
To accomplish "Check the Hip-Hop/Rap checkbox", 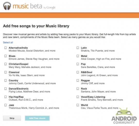I will pyautogui.click(x=5, y=97).
